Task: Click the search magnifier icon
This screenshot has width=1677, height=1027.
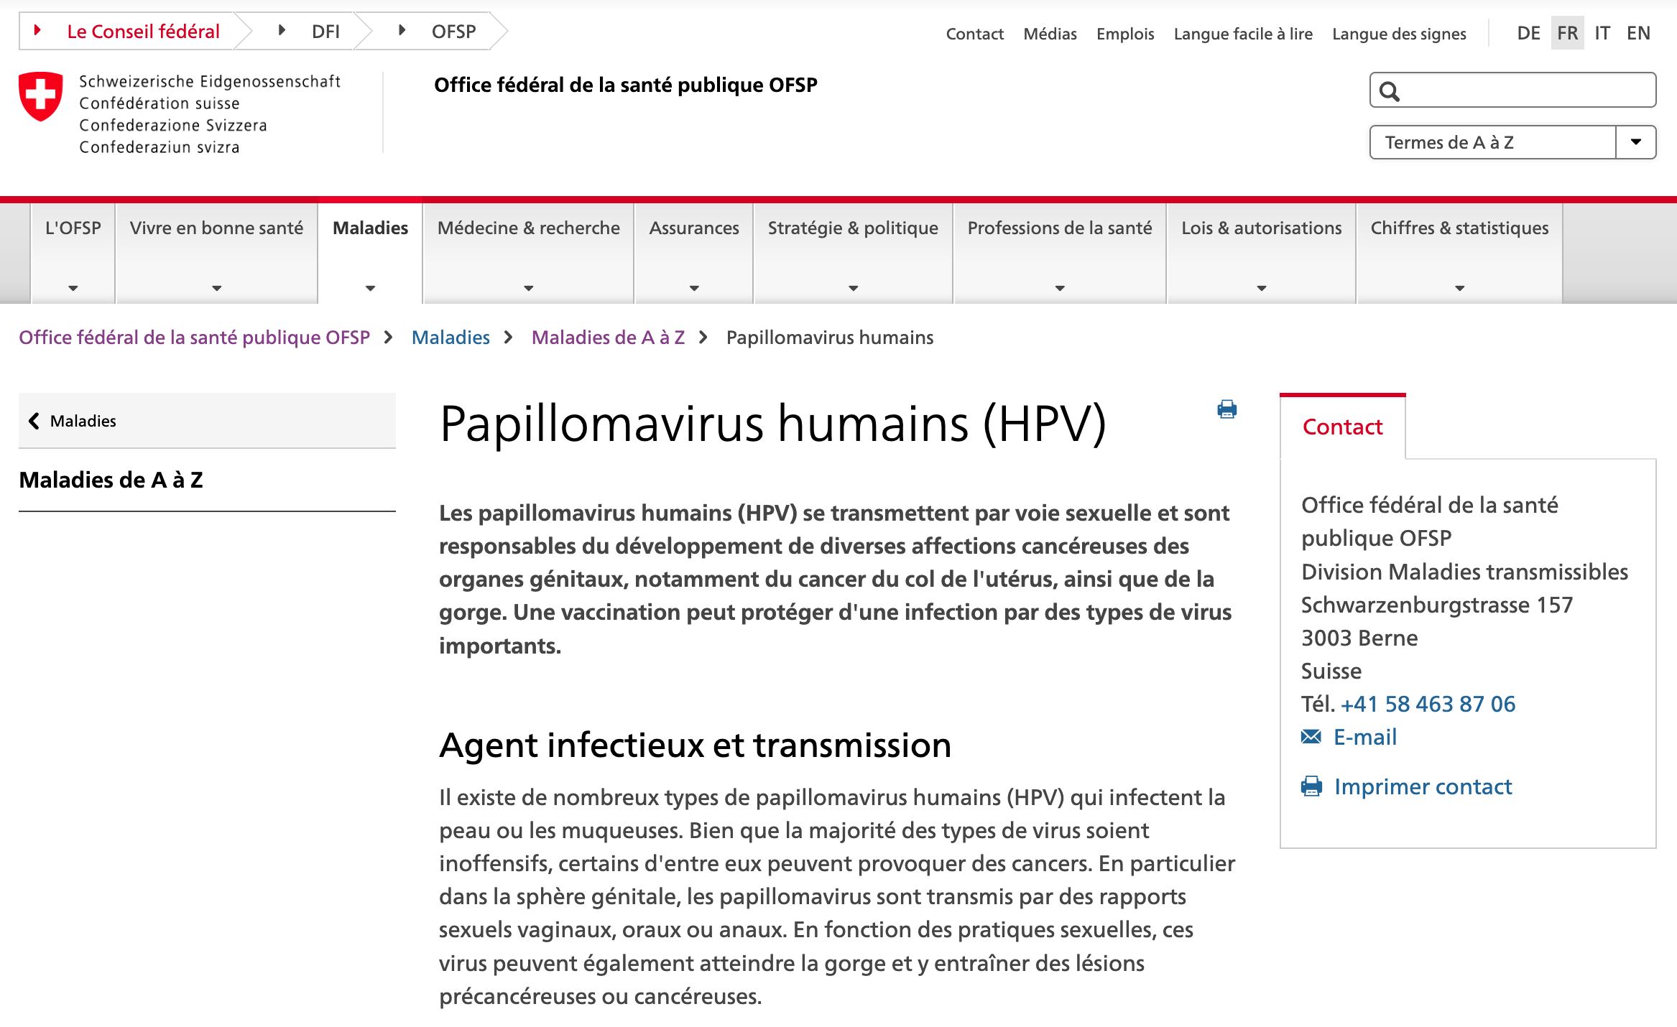Action: pos(1390,91)
